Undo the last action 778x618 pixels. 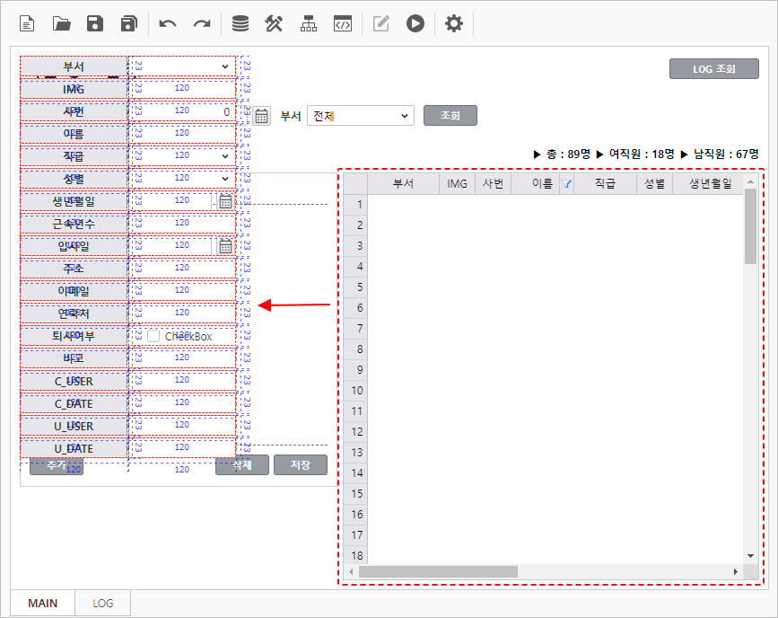pyautogui.click(x=168, y=24)
